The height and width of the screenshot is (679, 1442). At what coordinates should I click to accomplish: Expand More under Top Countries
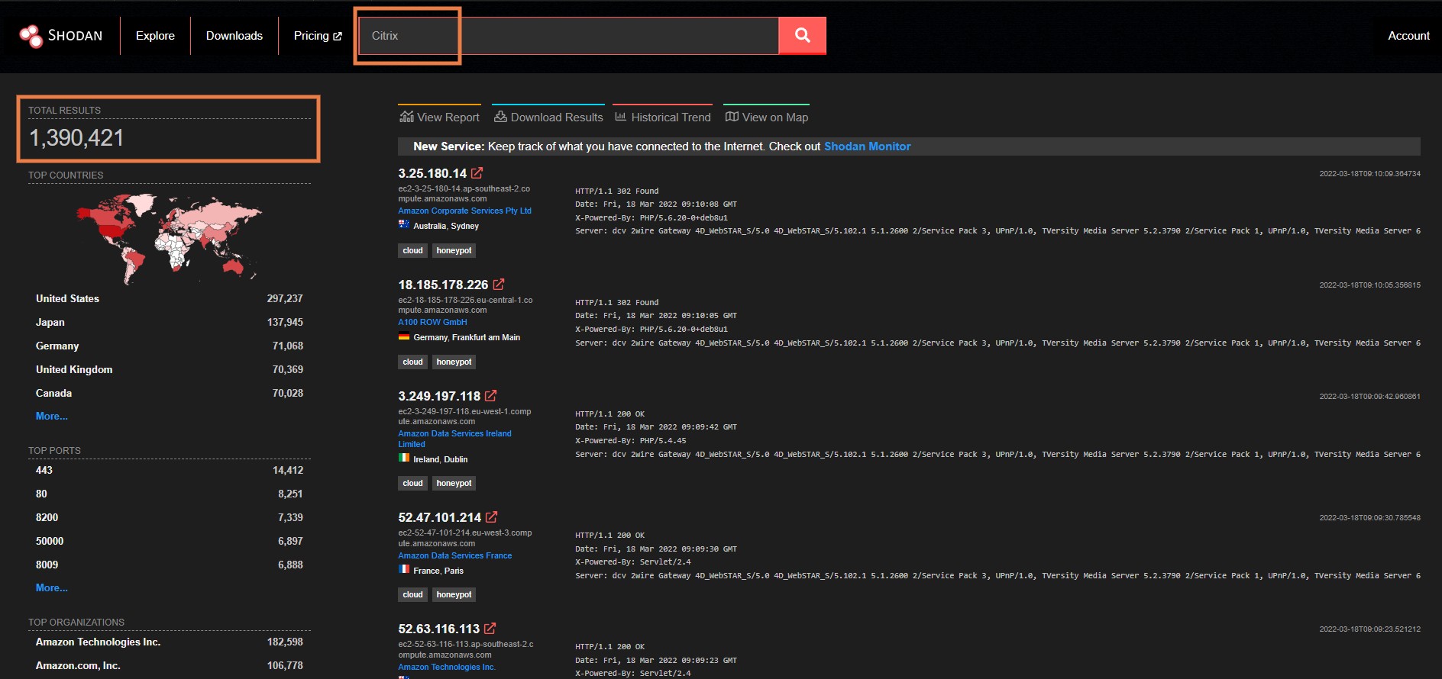click(51, 416)
